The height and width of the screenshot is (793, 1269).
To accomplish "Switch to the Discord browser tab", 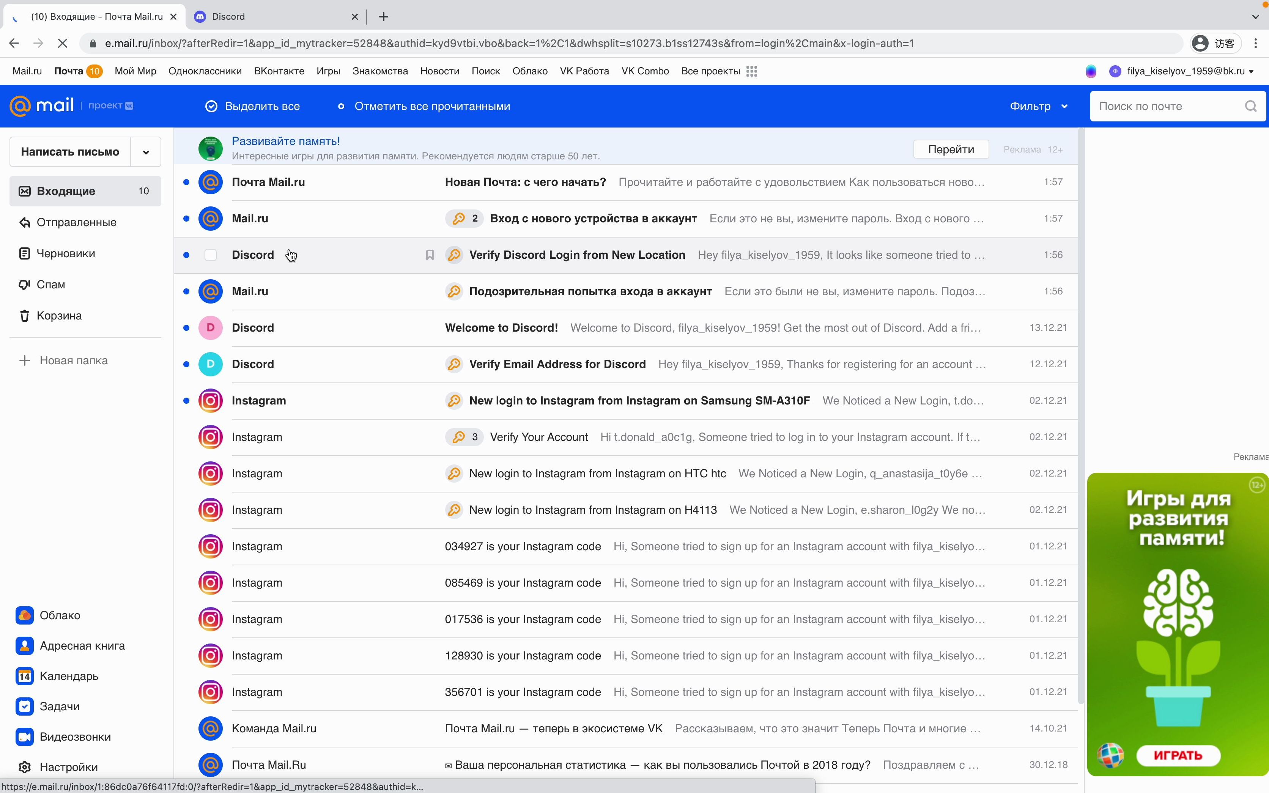I will coord(275,17).
